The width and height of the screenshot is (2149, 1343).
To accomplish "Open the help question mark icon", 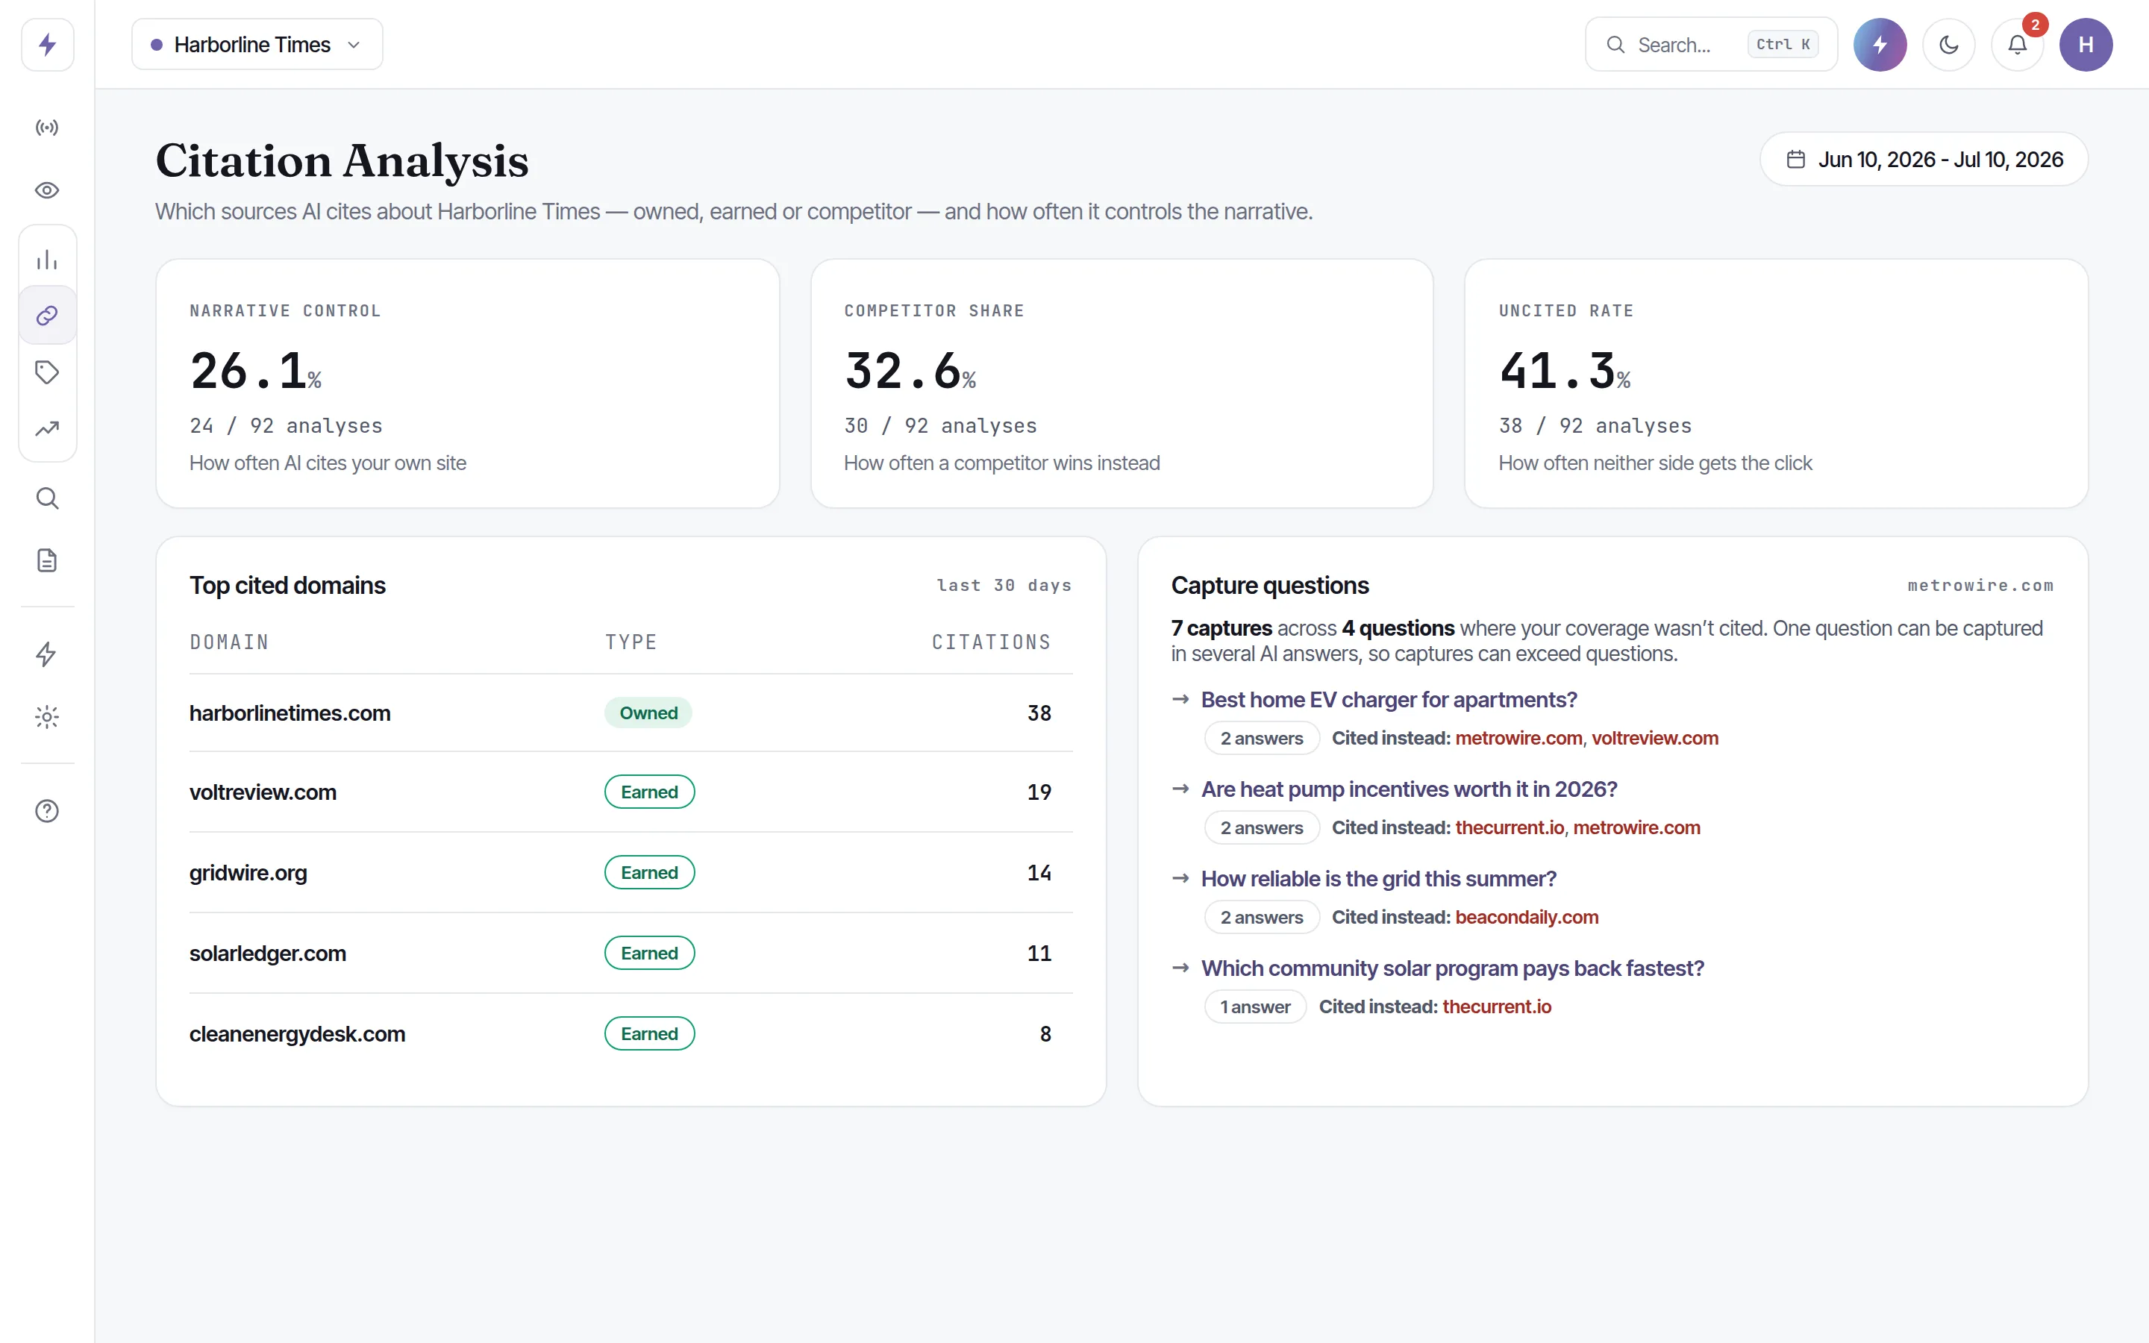I will tap(47, 811).
